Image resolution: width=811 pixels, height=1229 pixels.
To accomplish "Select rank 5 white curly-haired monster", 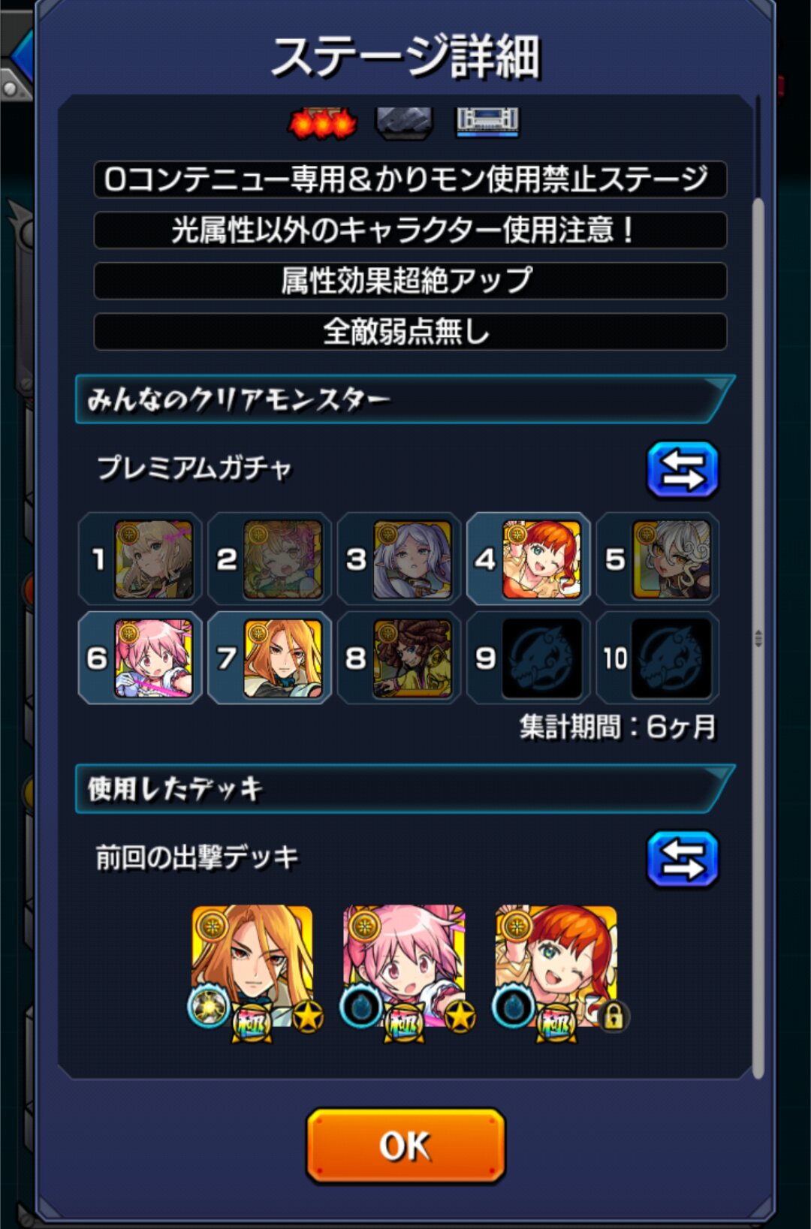I will point(671,559).
